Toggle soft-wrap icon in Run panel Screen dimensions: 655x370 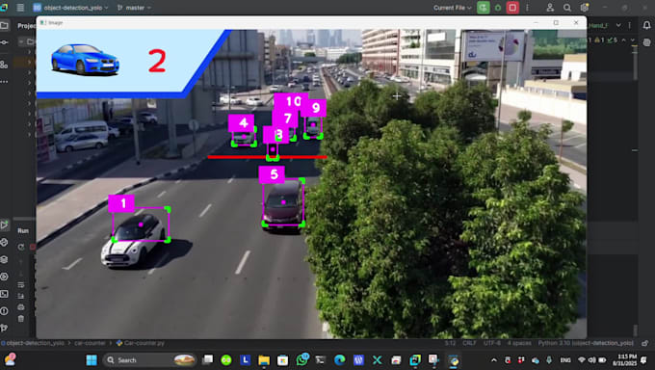point(21,285)
